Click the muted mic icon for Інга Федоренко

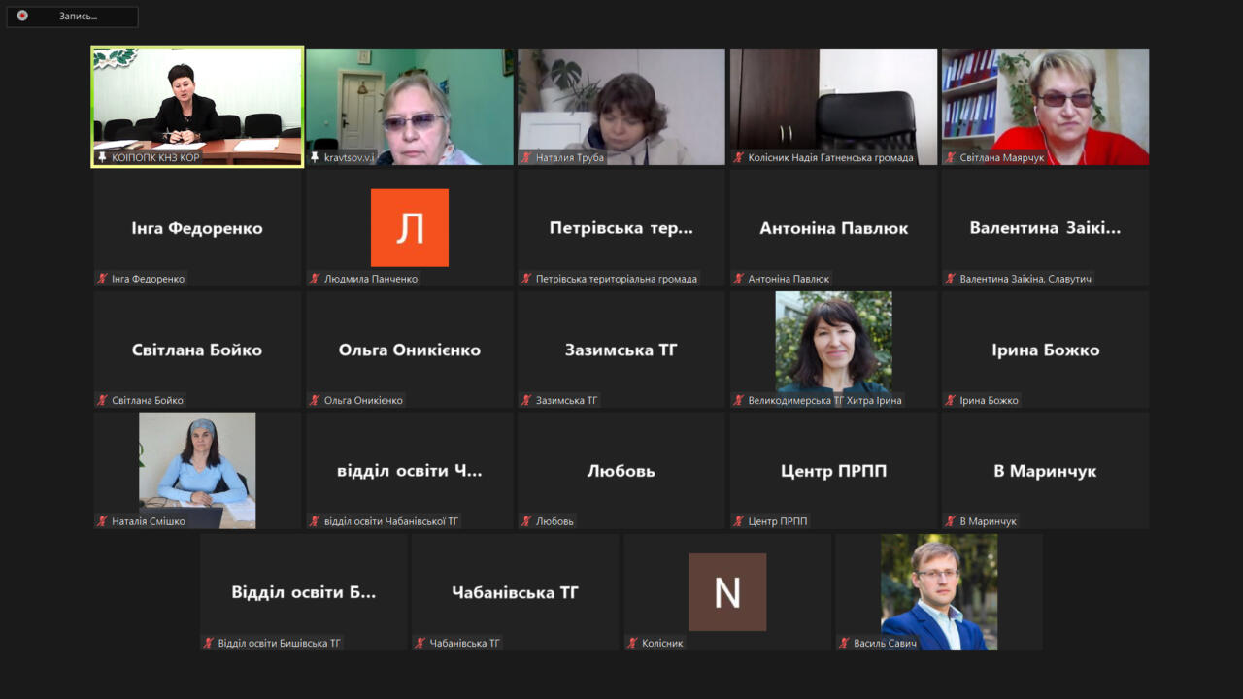(102, 279)
